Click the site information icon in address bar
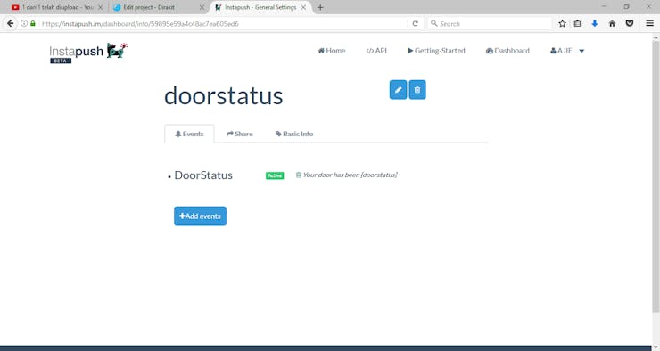 point(24,23)
